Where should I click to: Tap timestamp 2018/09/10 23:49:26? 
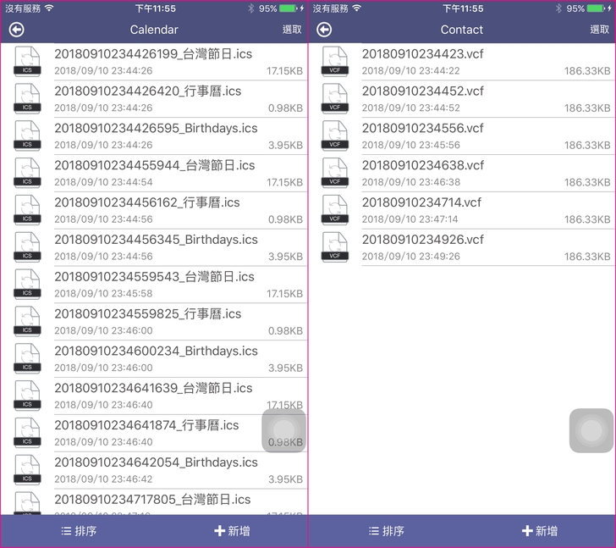click(x=410, y=257)
